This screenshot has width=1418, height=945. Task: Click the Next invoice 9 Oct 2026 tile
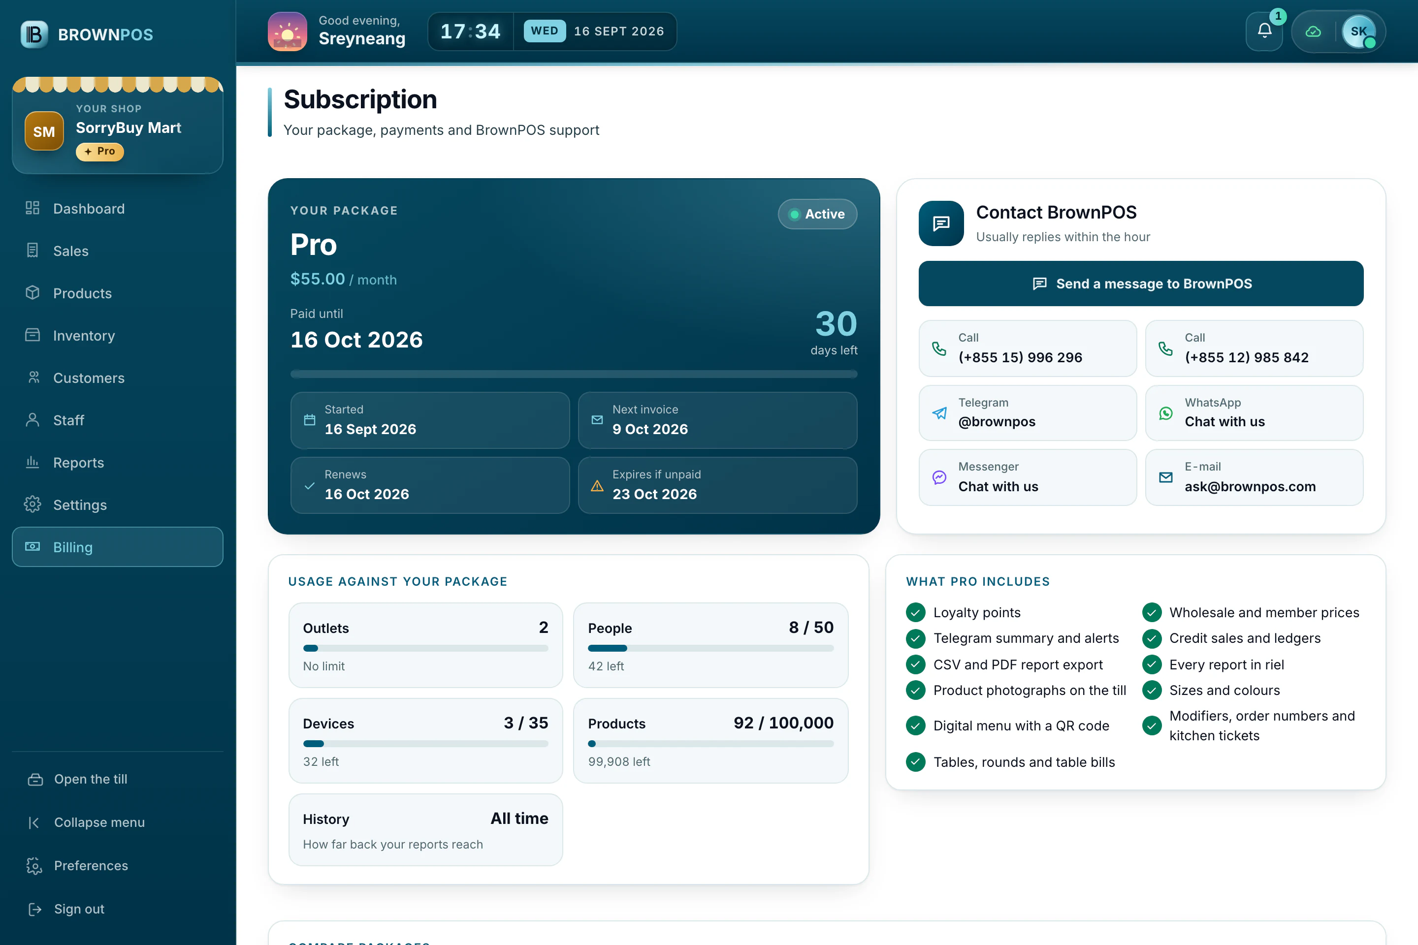click(717, 420)
